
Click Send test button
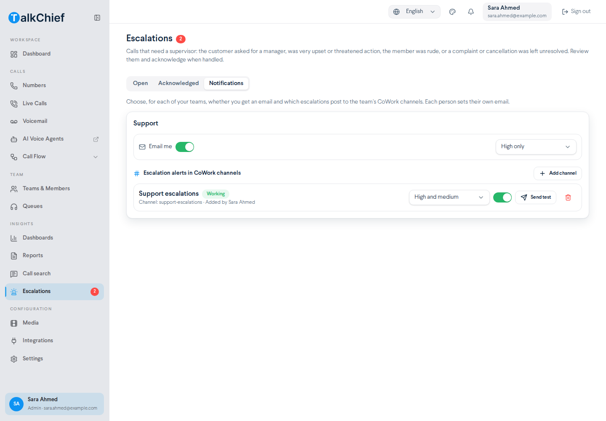pos(536,197)
